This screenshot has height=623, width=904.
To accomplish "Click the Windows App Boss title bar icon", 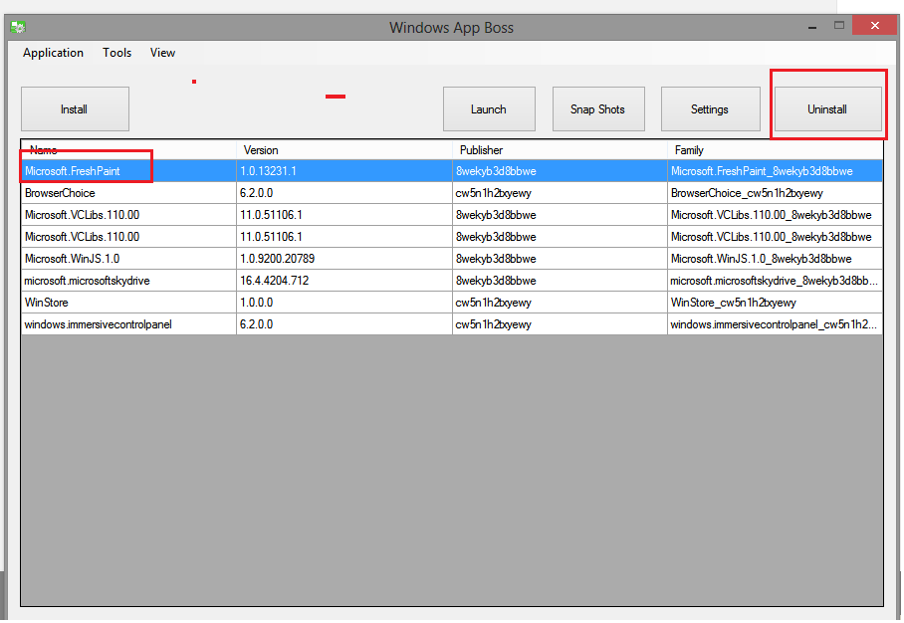I will click(18, 27).
